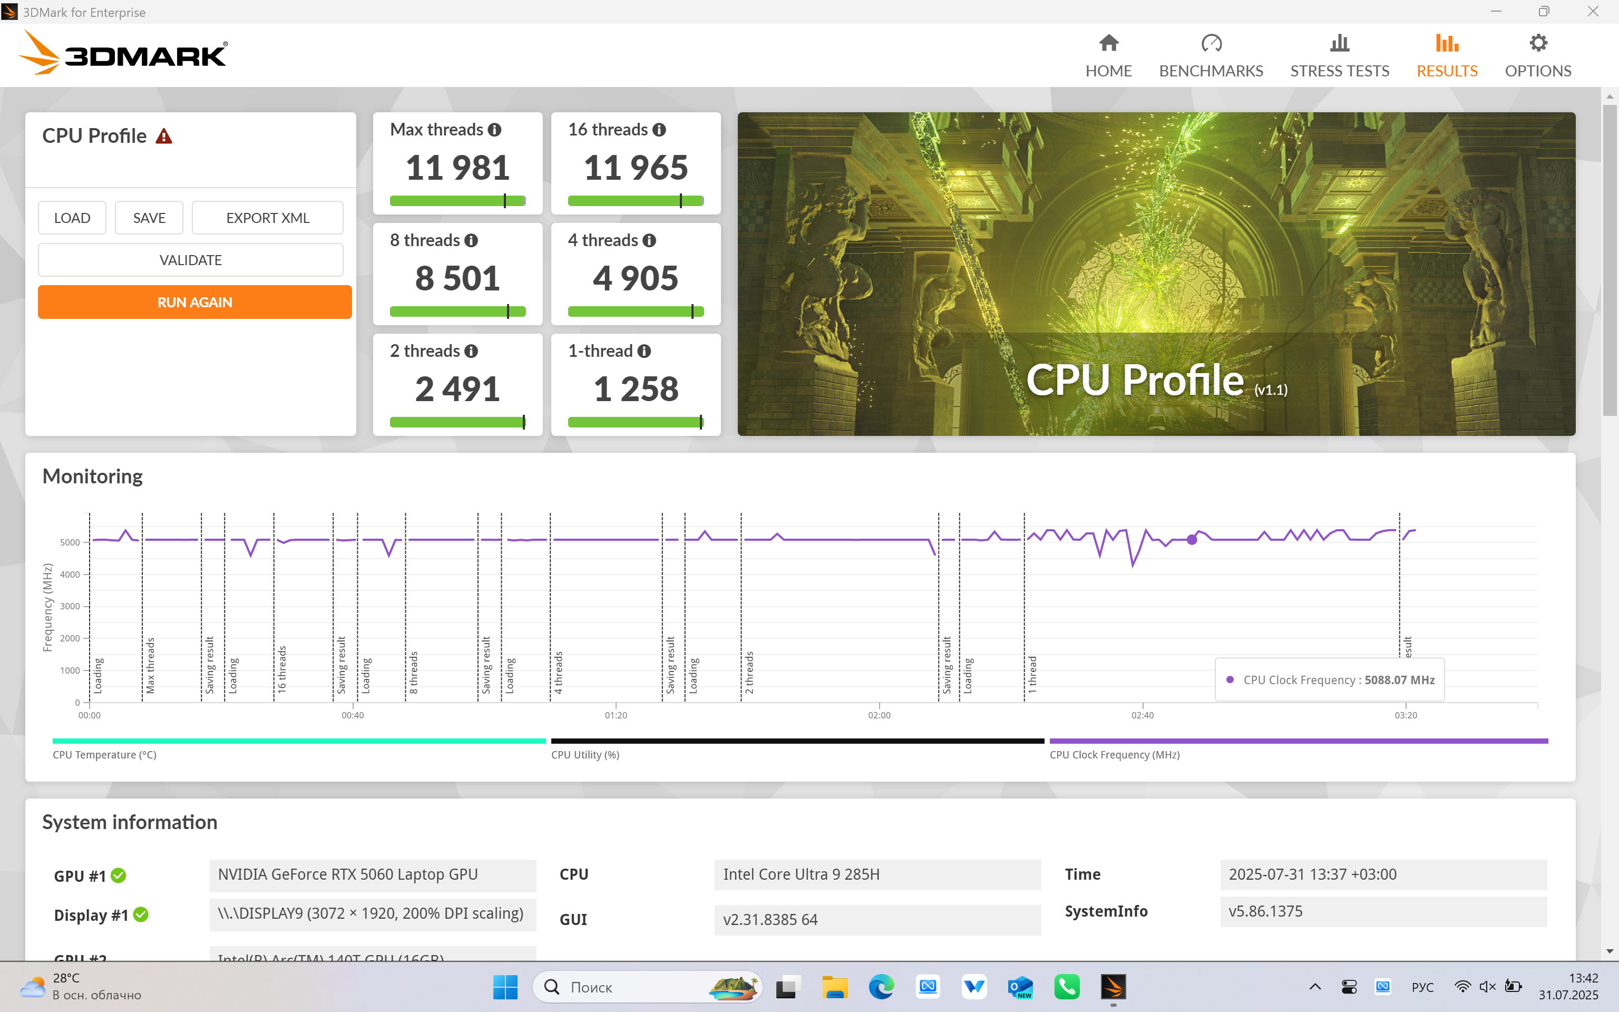The height and width of the screenshot is (1012, 1619).
Task: Click the 1-thread info icon
Action: click(643, 351)
